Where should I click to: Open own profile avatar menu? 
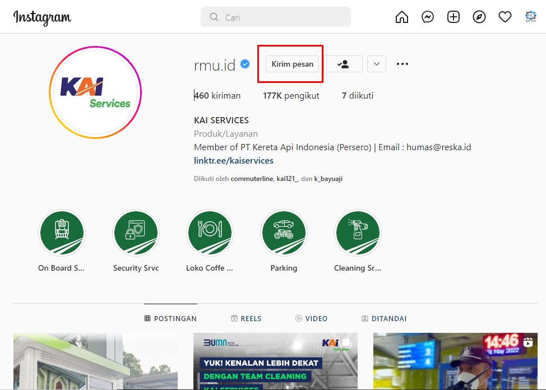[531, 17]
